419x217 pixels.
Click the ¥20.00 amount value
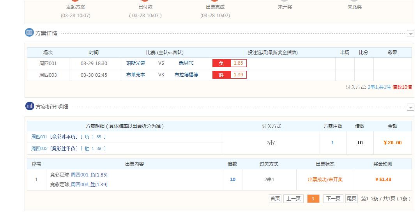[392, 143]
